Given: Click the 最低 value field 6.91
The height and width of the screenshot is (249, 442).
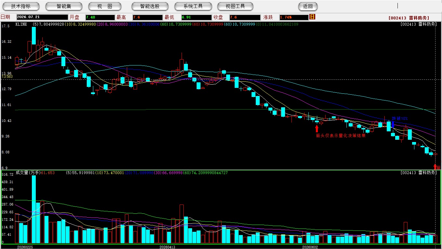Looking at the screenshot, I should click(196, 17).
